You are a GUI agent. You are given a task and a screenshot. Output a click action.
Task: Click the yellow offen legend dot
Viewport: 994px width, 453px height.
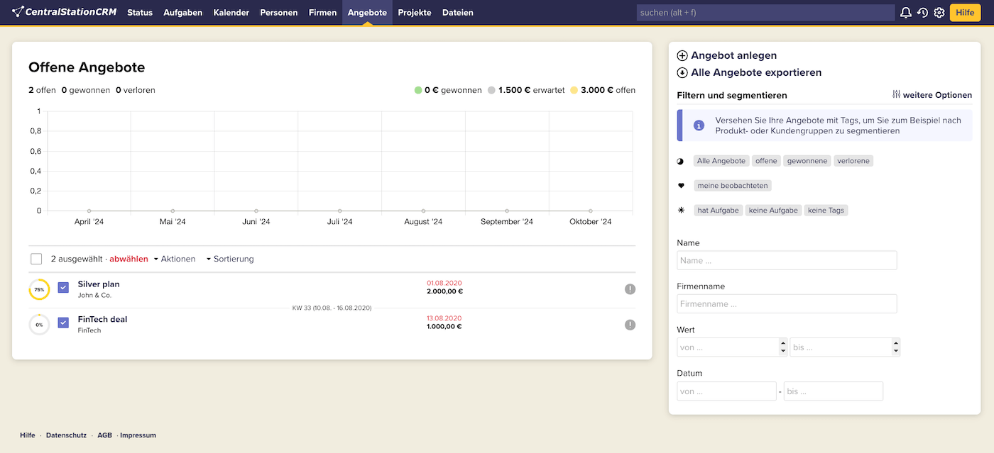pos(574,90)
